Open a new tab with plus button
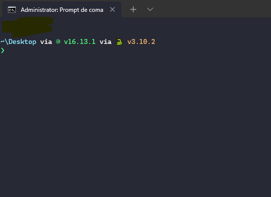271x197 pixels. (x=133, y=9)
